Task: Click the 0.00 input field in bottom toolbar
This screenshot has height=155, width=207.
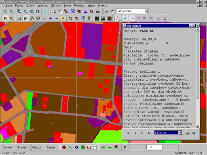Action: tap(154, 147)
